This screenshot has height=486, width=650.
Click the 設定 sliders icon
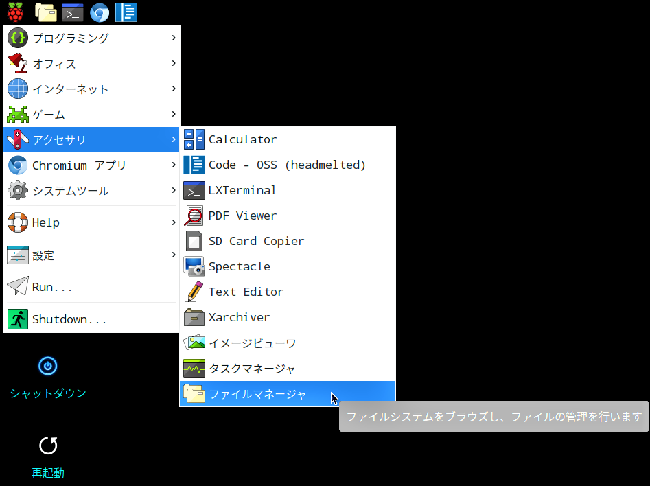(18, 255)
